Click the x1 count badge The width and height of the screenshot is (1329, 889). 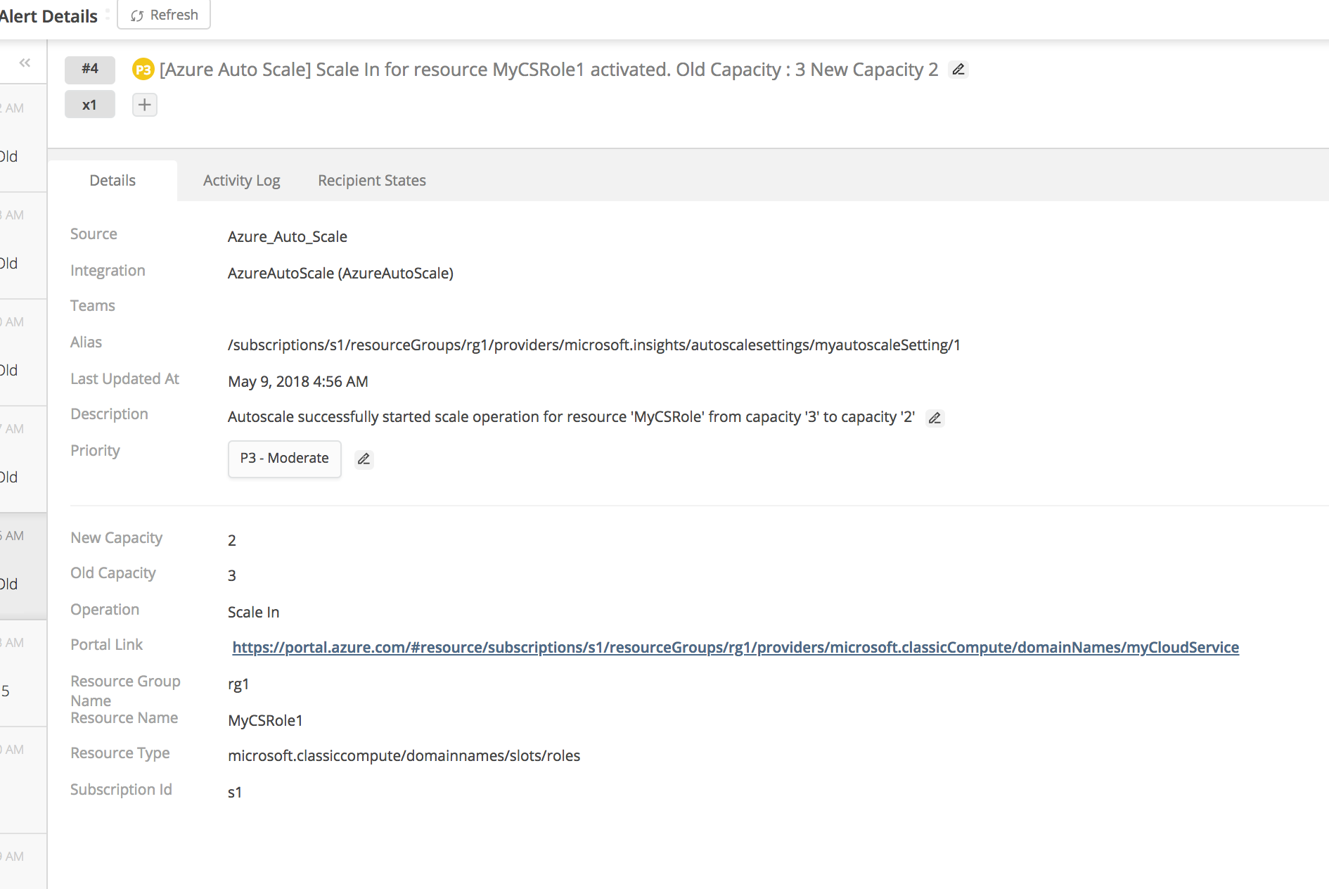click(90, 105)
